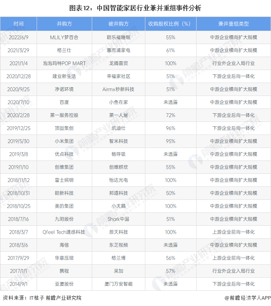The image size is (271, 306).
Task: Select the Shark中国 cell
Action: tap(119, 219)
